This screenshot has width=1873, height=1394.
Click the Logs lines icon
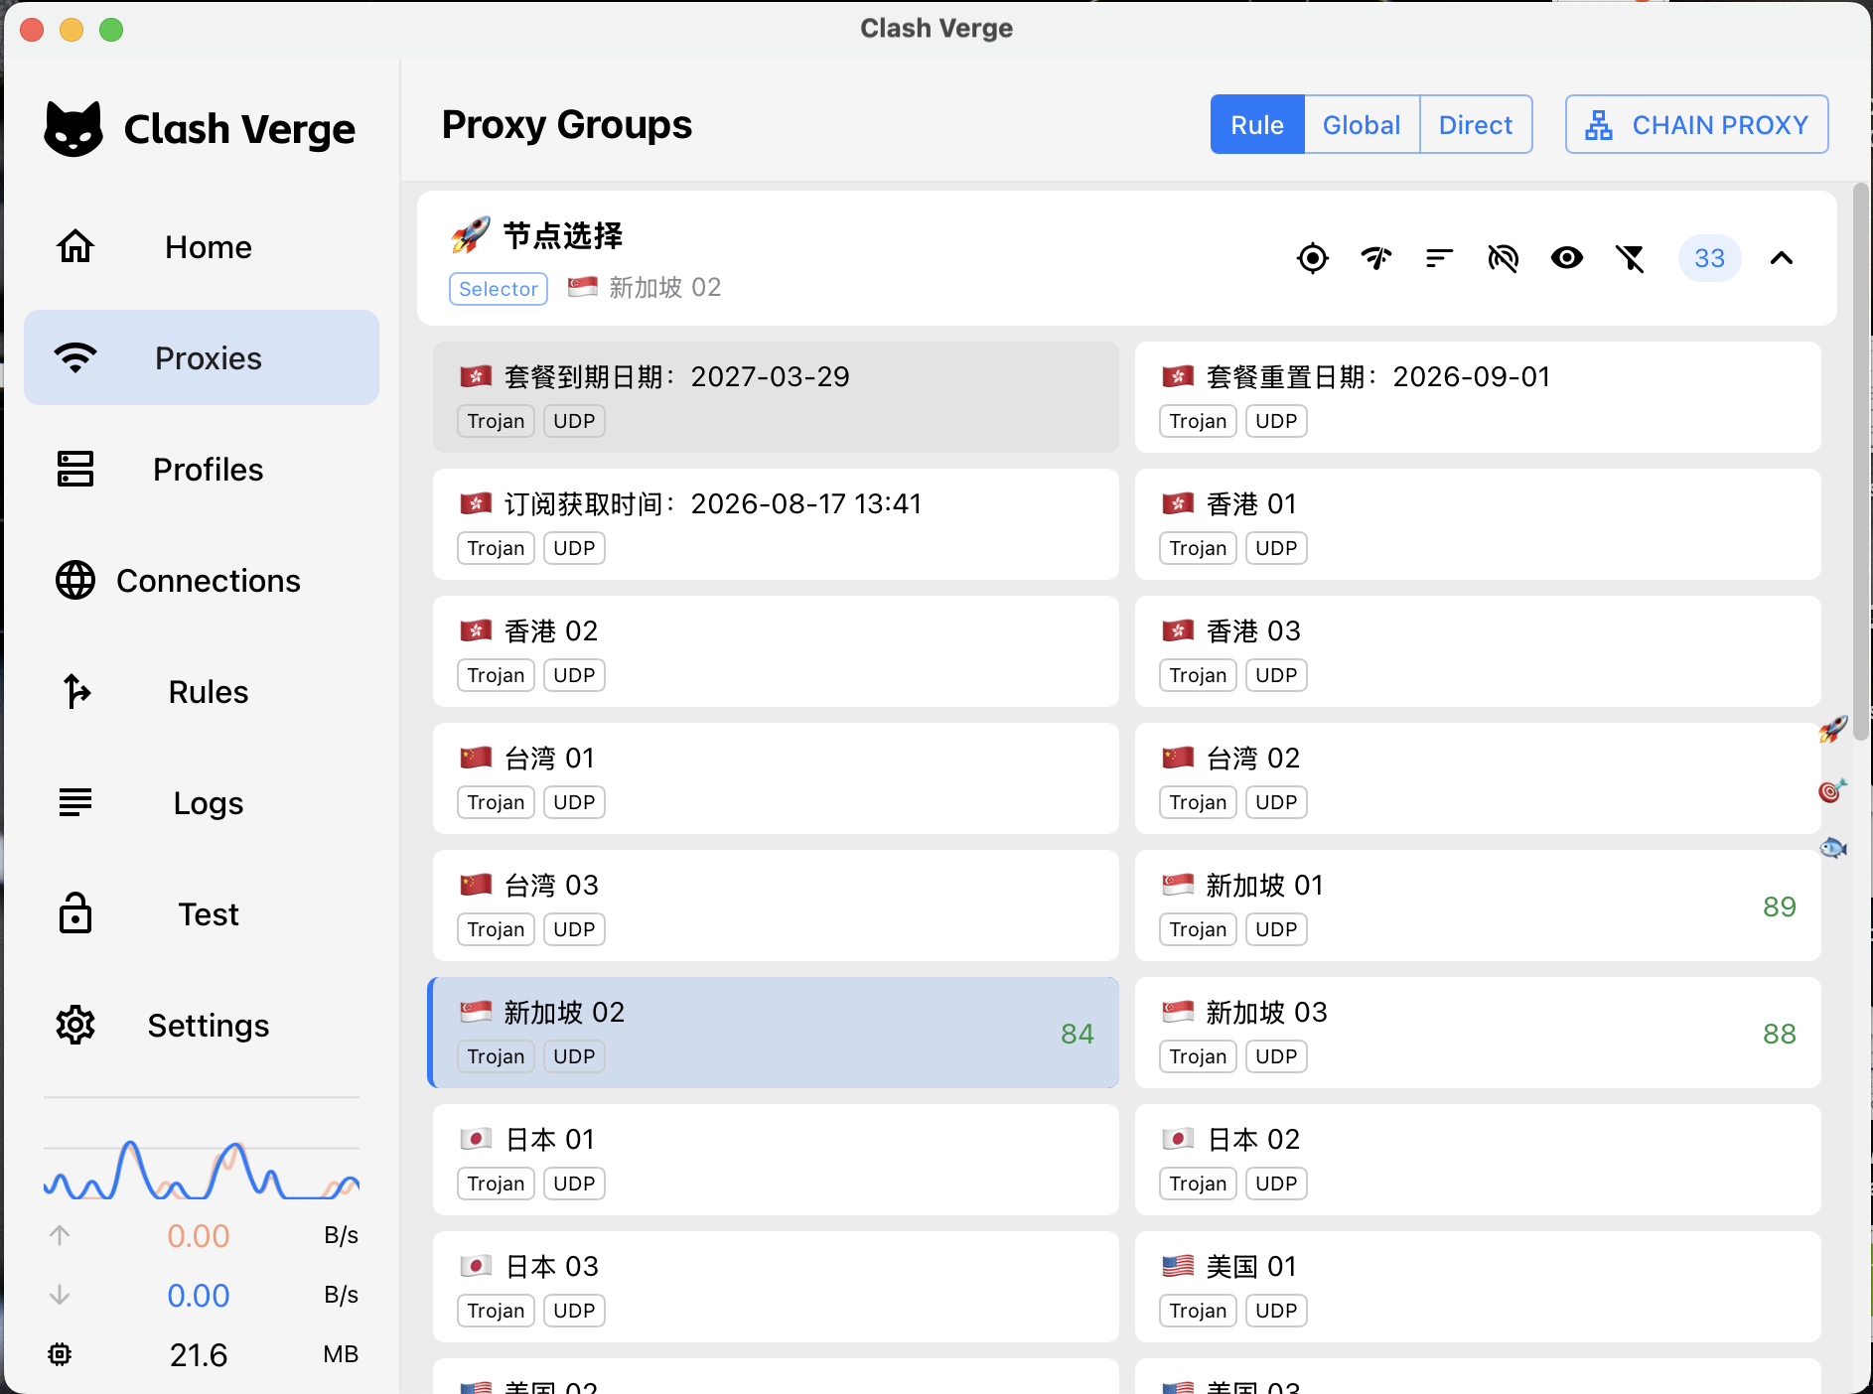(x=75, y=802)
